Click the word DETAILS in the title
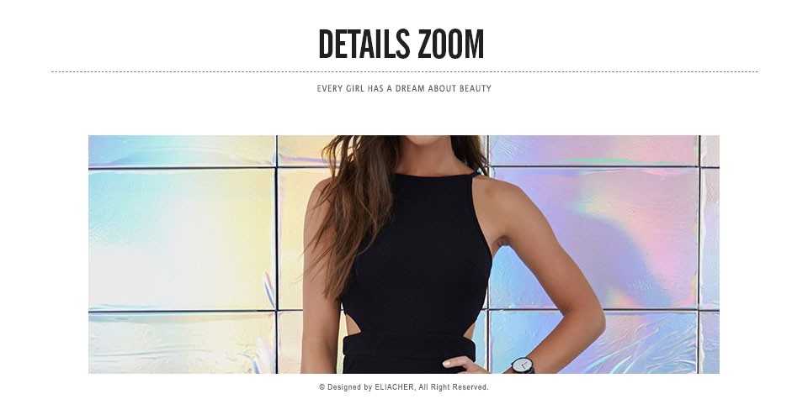Screen dimensions: 808x399 [x=364, y=45]
